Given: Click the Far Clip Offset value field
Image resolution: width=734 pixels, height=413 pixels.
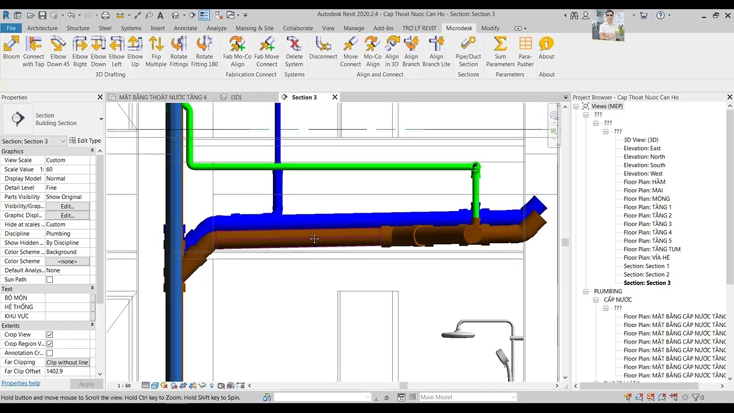Looking at the screenshot, I should click(x=67, y=372).
